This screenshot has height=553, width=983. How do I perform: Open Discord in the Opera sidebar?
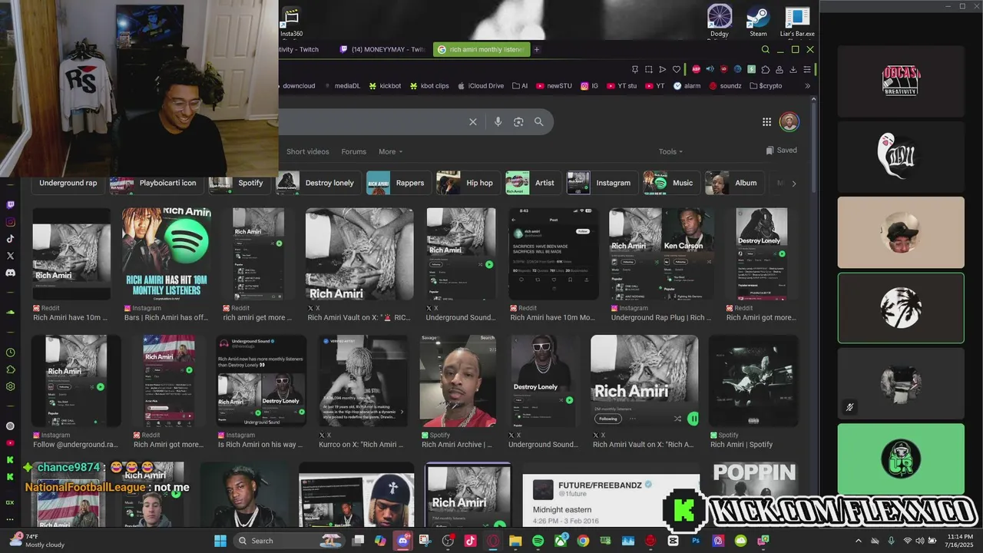(x=10, y=273)
